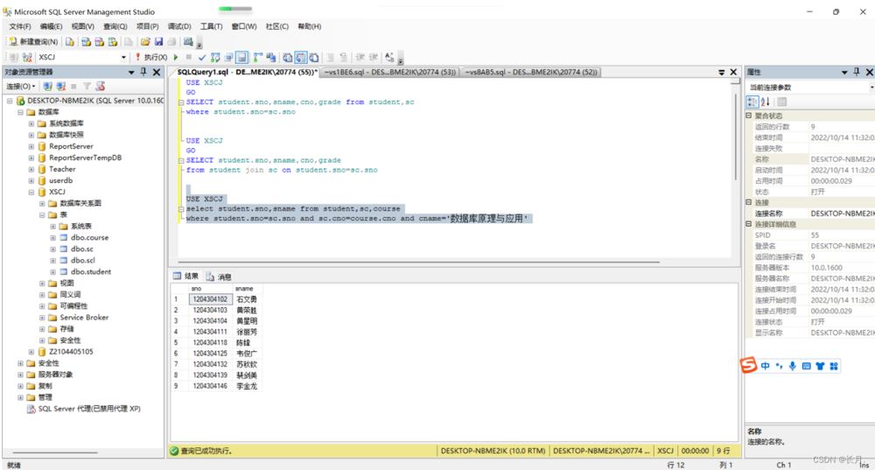Expand the dbo.student table node
875x470 pixels.
point(53,271)
